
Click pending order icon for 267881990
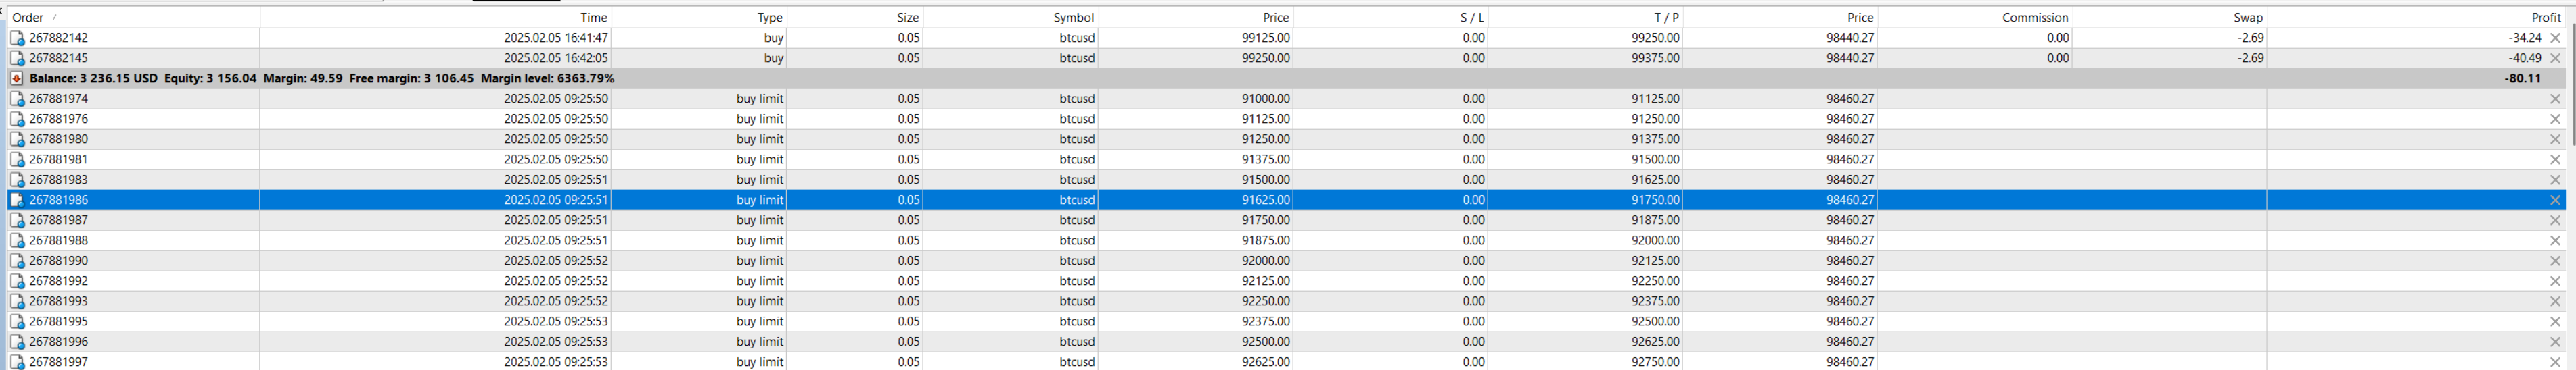[x=17, y=261]
